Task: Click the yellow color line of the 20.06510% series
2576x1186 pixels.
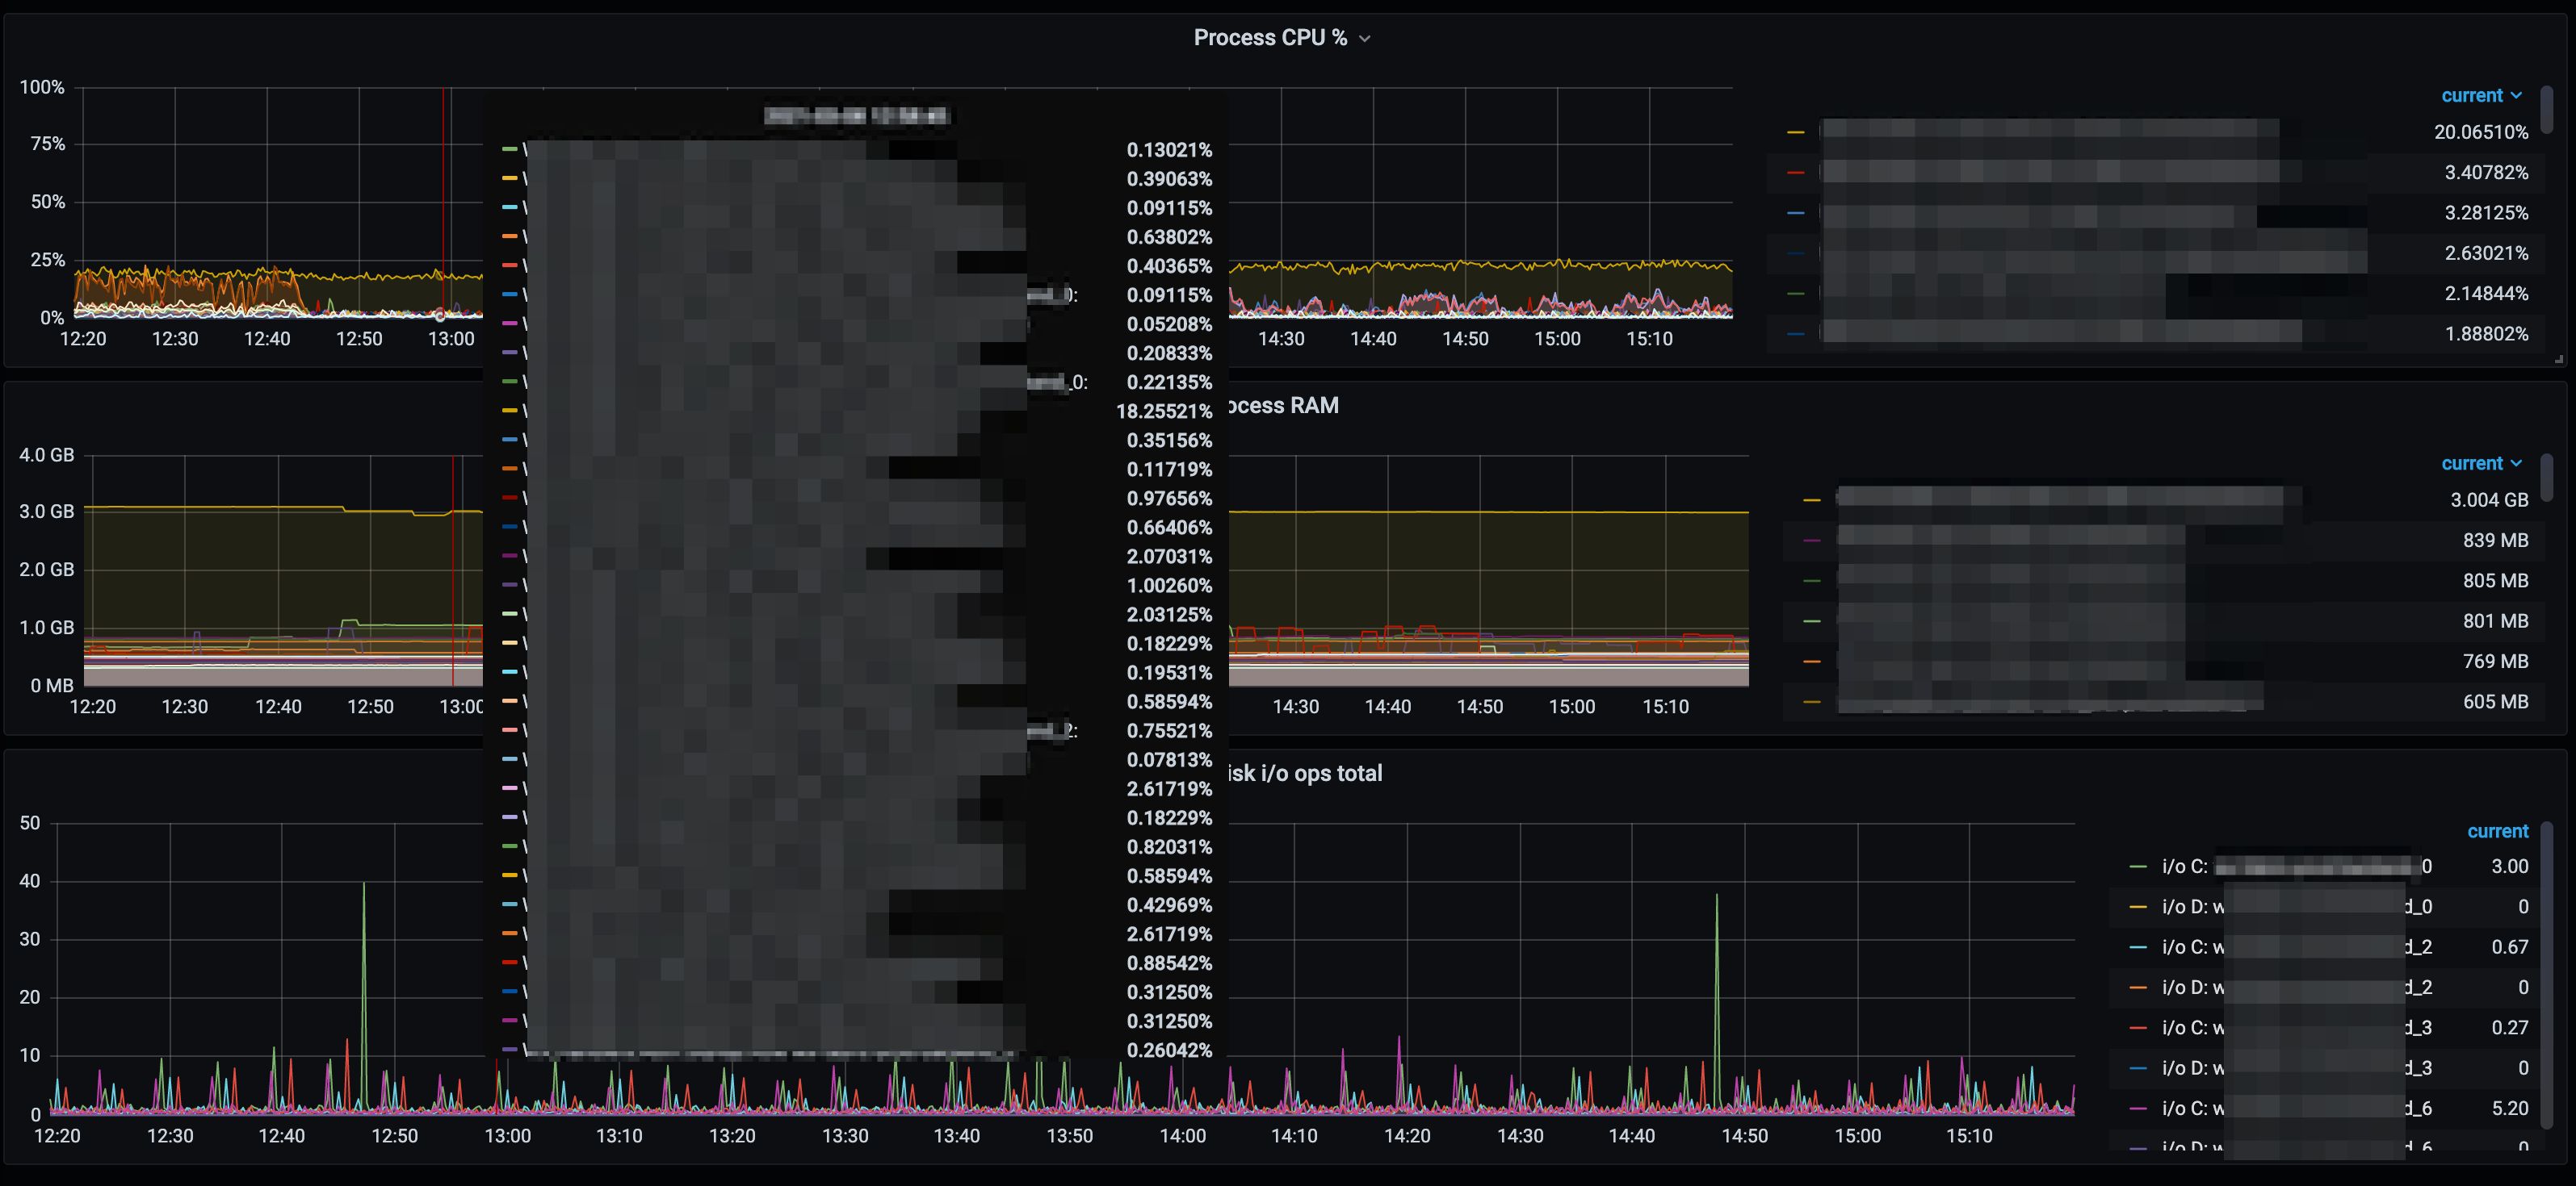Action: (x=1796, y=132)
